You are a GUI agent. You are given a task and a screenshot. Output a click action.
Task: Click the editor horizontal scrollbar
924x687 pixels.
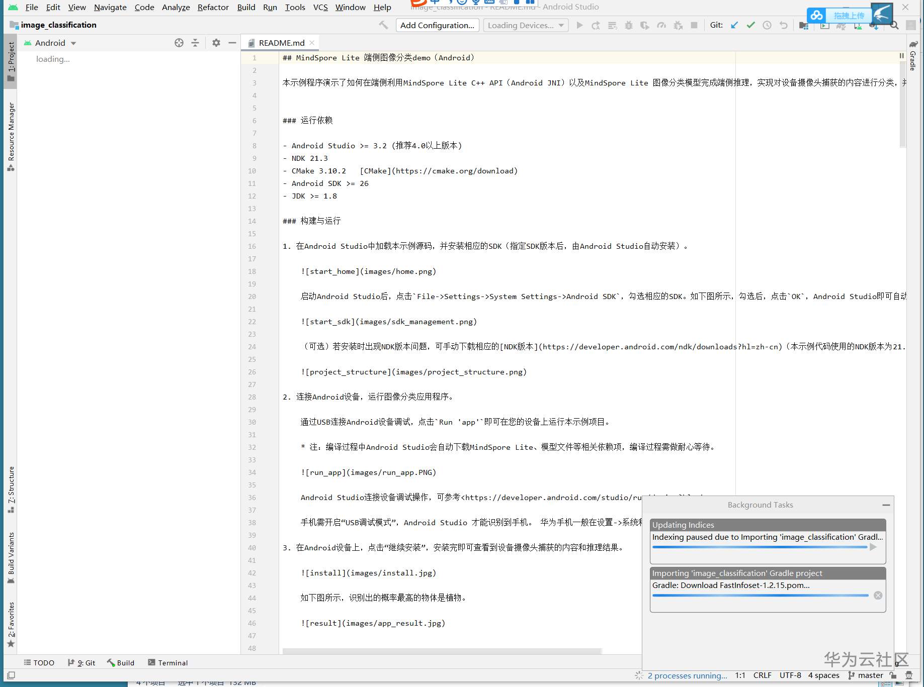point(442,651)
